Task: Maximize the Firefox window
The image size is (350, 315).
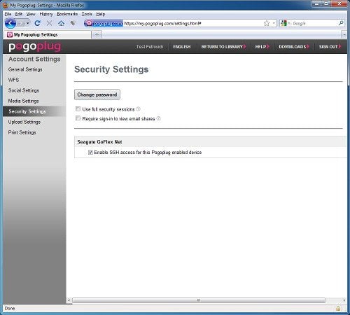Action: tap(326, 3)
